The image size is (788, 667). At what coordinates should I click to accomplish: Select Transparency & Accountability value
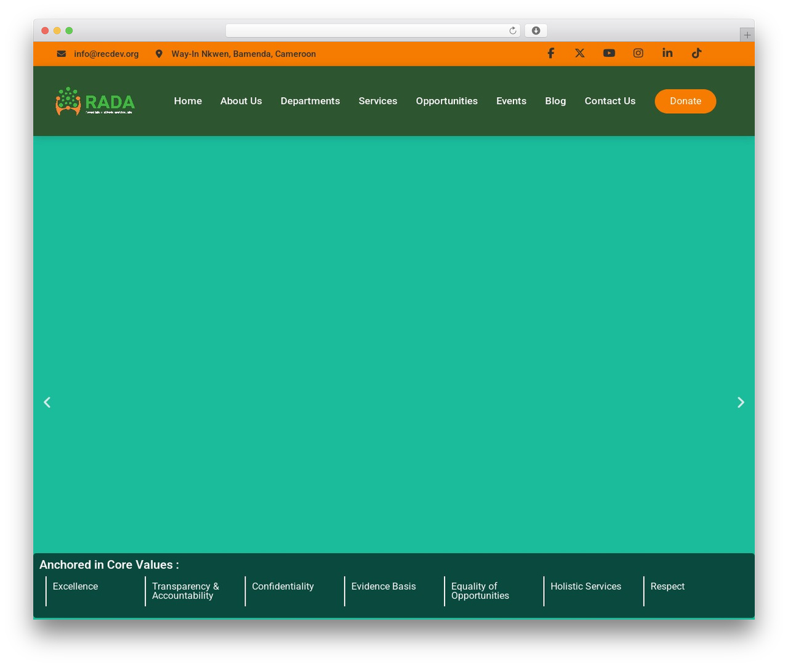click(185, 591)
